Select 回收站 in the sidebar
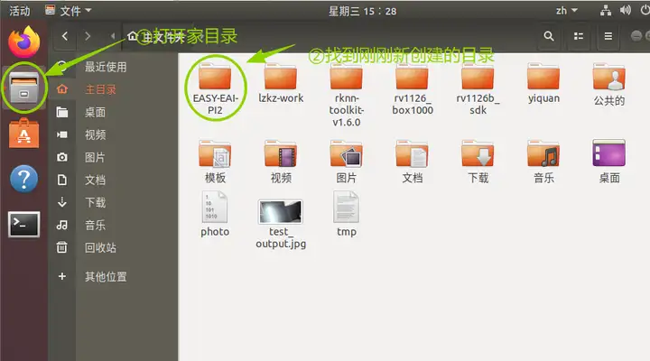650x361 pixels. 100,247
